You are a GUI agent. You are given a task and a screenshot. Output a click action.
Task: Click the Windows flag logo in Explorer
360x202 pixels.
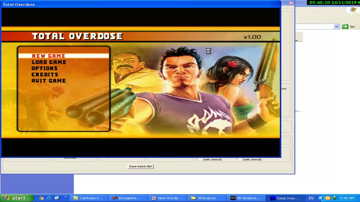pyautogui.click(x=353, y=10)
